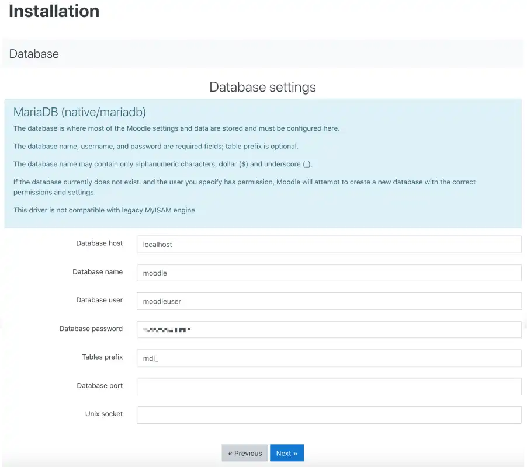Click the first sentence about Moodle settings storage

[176, 128]
